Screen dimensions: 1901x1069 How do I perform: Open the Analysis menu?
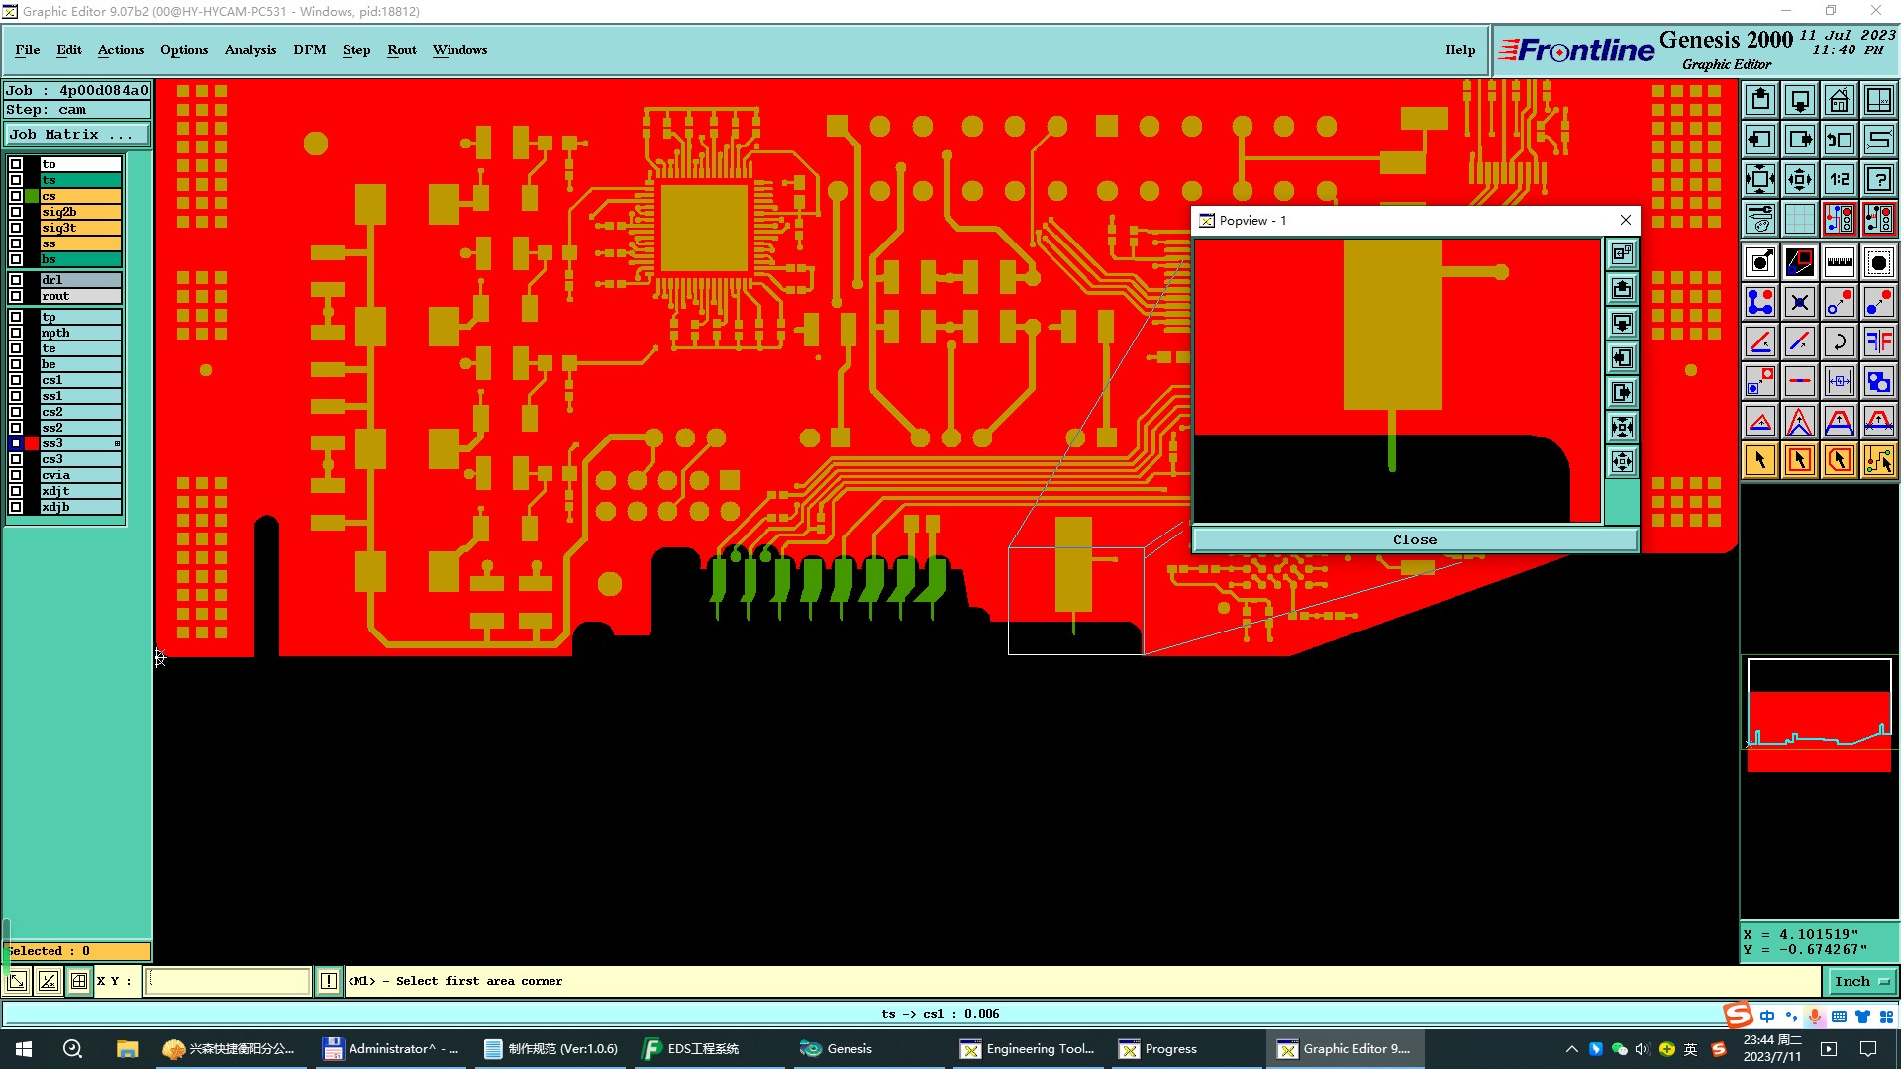250,49
